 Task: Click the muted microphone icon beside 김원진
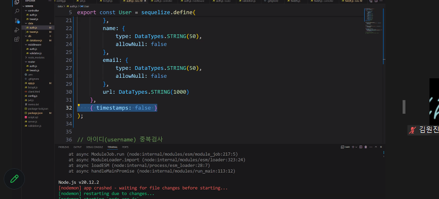(x=412, y=130)
